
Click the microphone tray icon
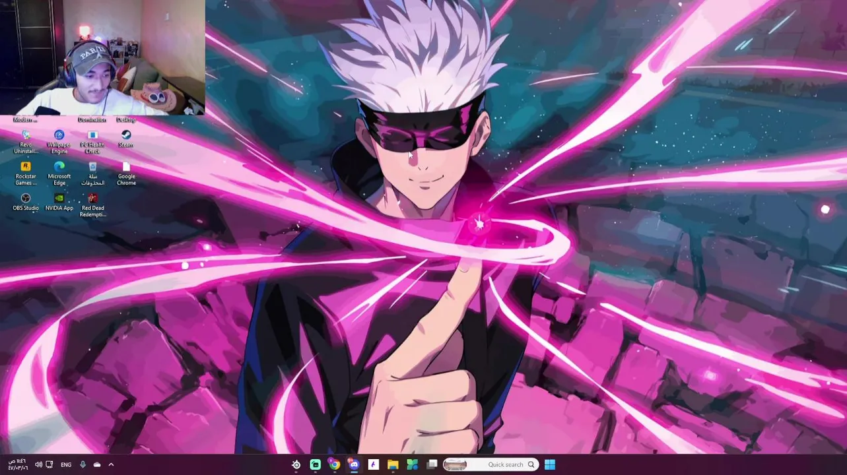(x=83, y=464)
